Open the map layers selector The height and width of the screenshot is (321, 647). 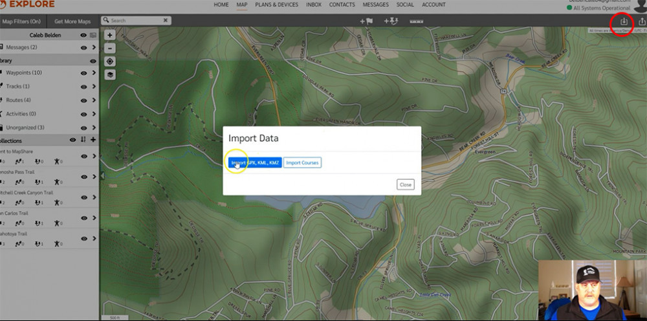point(110,74)
